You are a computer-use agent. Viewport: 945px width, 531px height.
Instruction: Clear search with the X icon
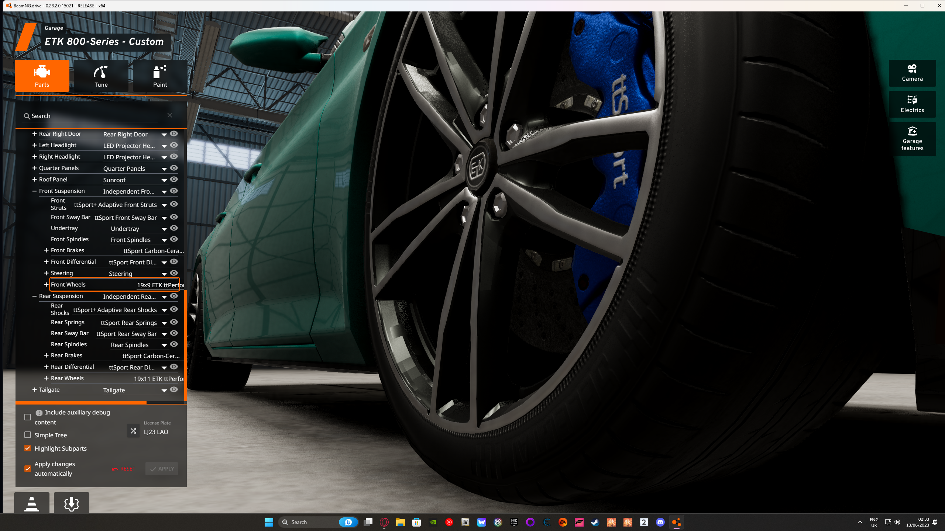pos(169,115)
